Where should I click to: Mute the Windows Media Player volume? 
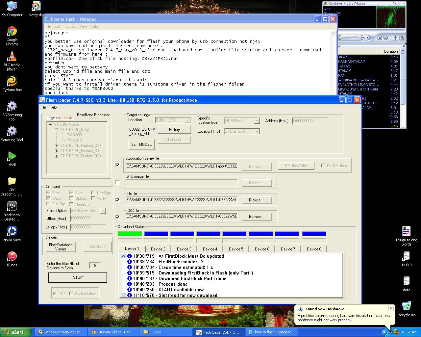click(363, 38)
